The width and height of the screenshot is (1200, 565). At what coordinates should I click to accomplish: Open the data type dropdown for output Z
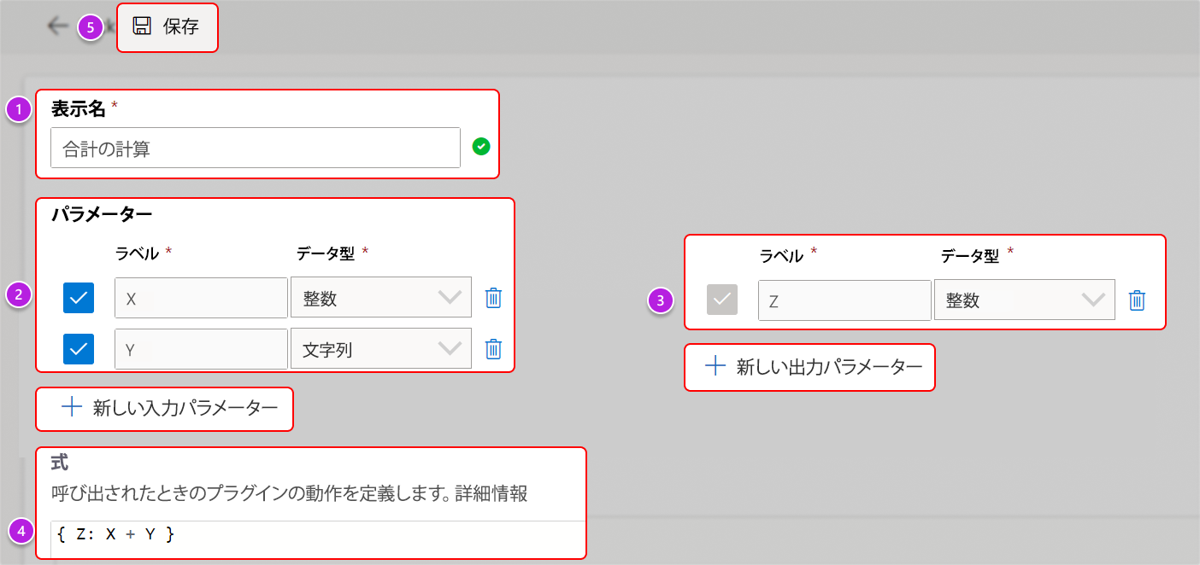pos(1024,299)
